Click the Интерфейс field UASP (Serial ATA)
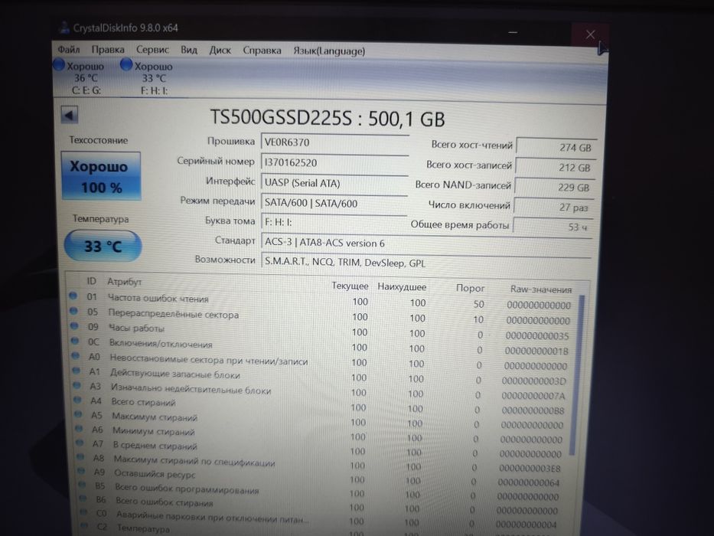Viewport: 714px width, 536px height. (334, 183)
